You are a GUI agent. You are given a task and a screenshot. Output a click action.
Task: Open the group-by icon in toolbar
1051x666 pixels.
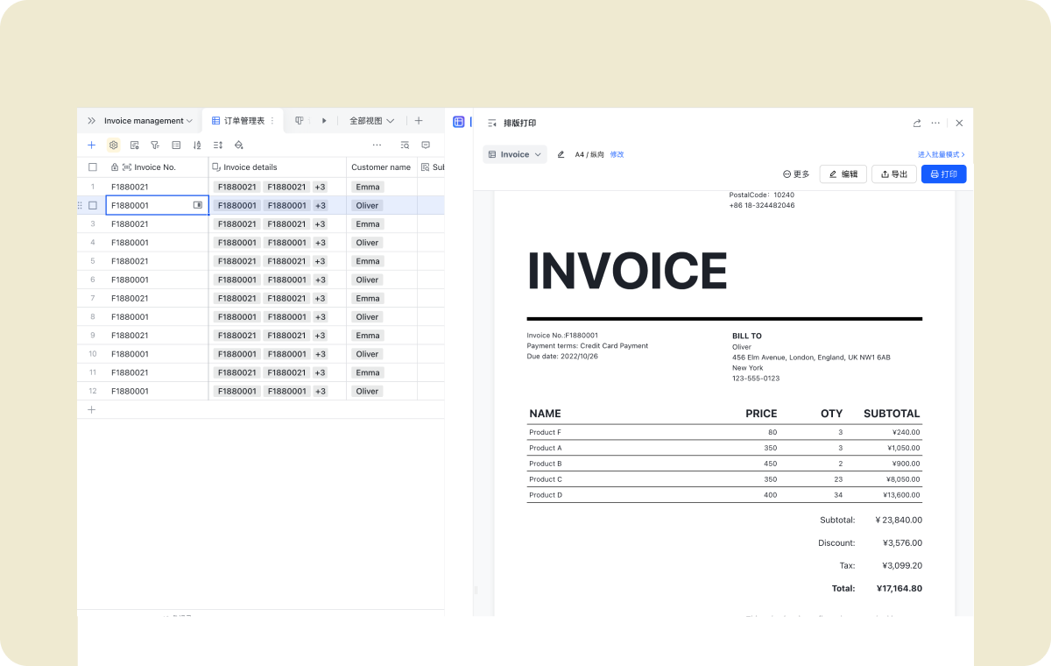coord(176,145)
